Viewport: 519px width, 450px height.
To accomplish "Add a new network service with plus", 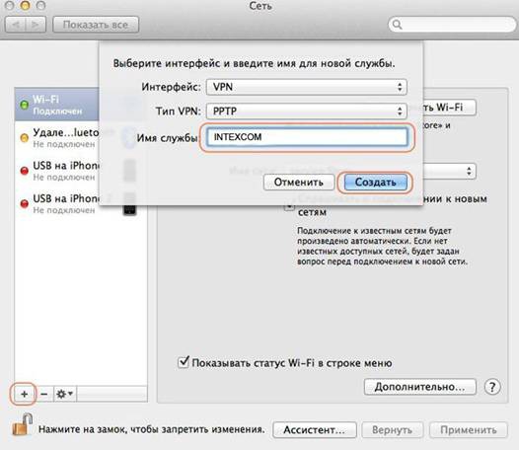I will 24,394.
